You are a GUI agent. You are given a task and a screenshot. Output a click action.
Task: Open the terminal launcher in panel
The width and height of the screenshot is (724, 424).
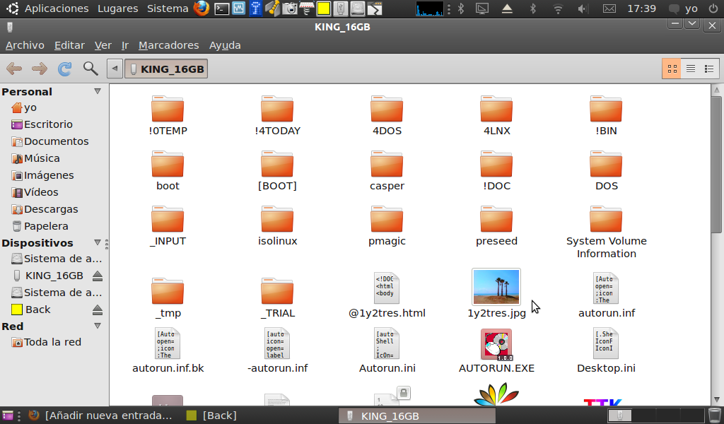[221, 8]
